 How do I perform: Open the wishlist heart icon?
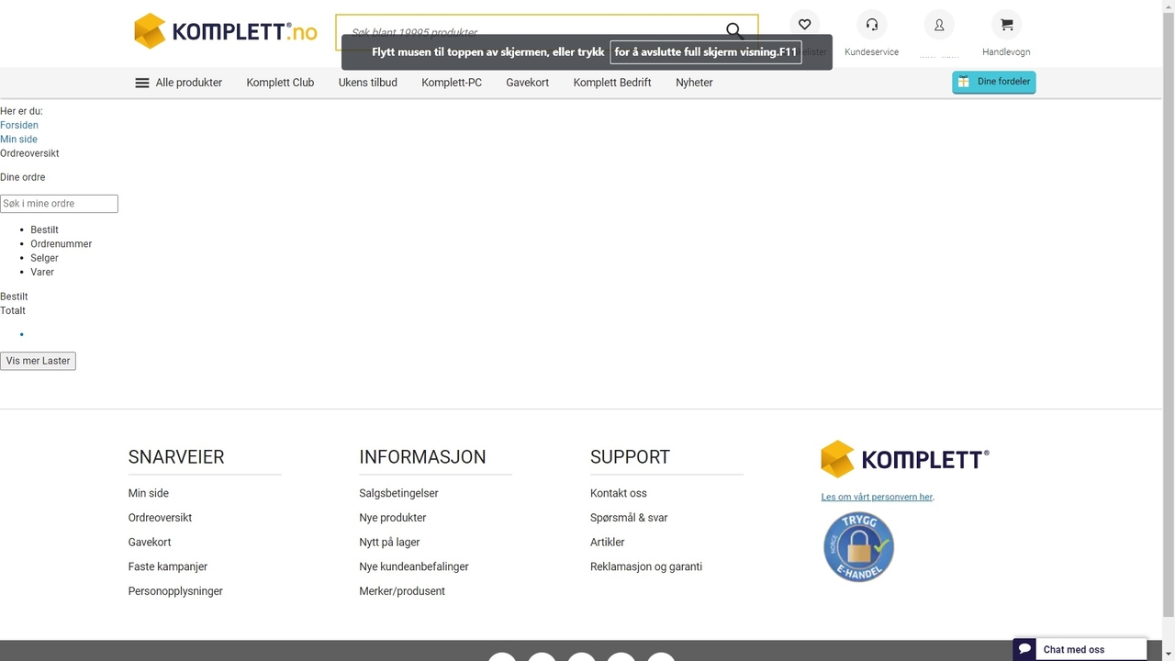[804, 25]
